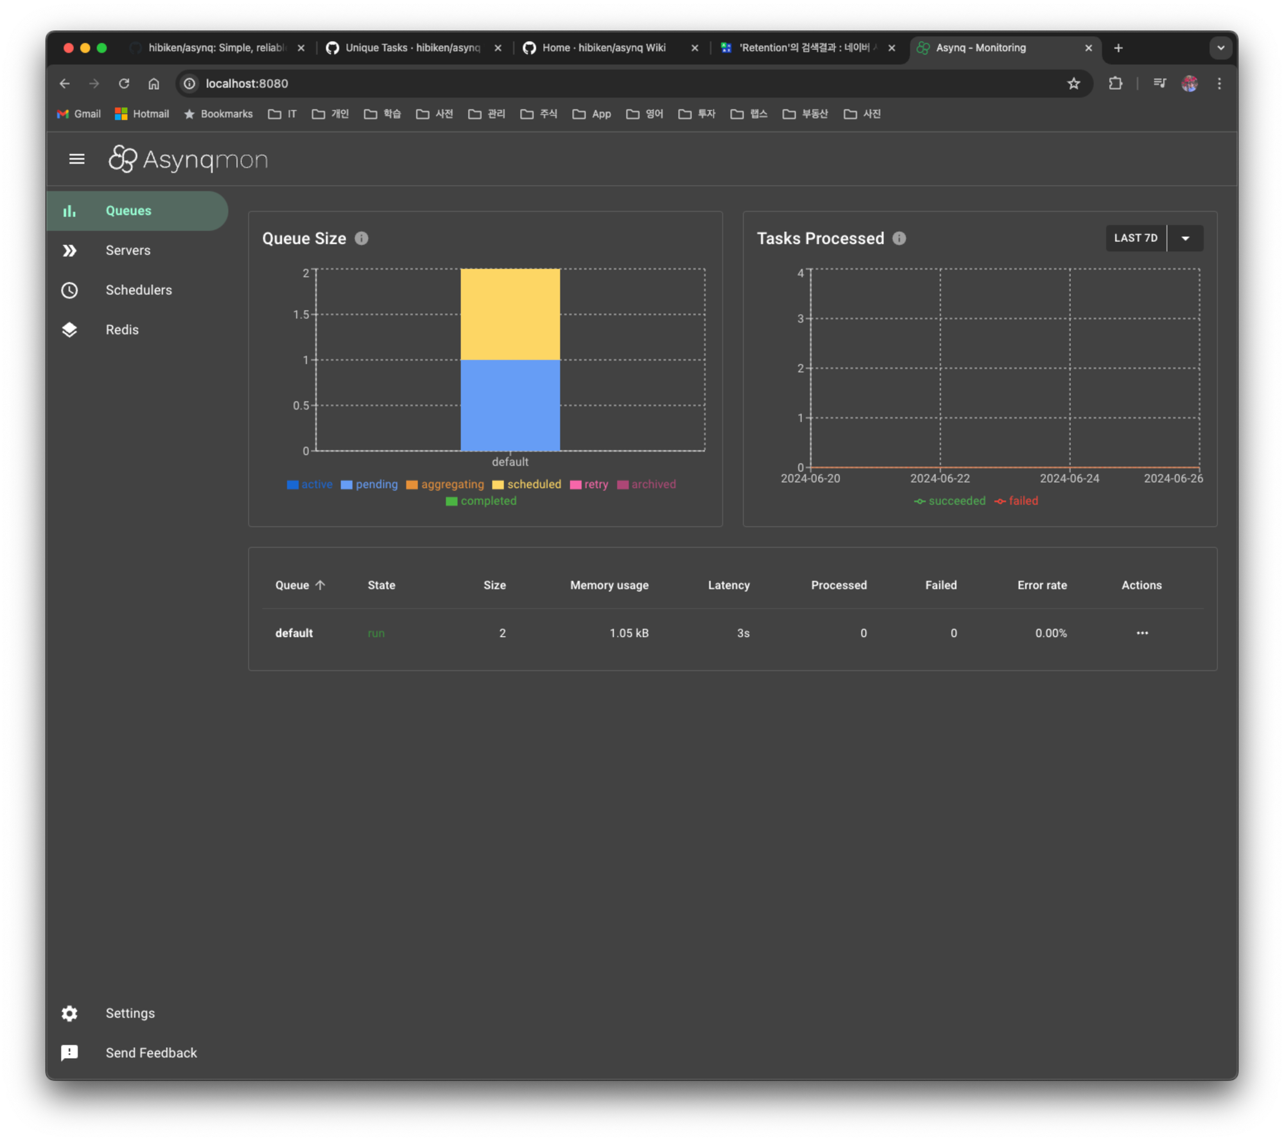Click the yellow scheduled bar segment
The width and height of the screenshot is (1284, 1141).
(510, 314)
